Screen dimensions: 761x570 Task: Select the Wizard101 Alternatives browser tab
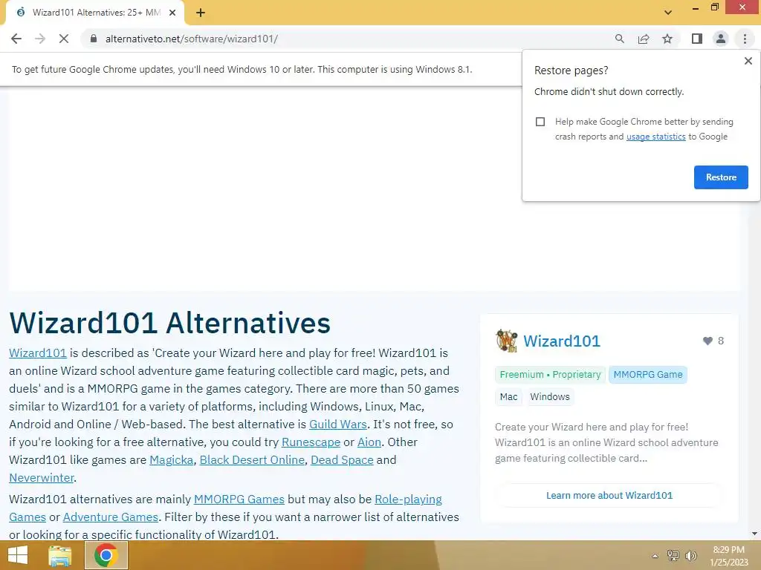[x=96, y=13]
